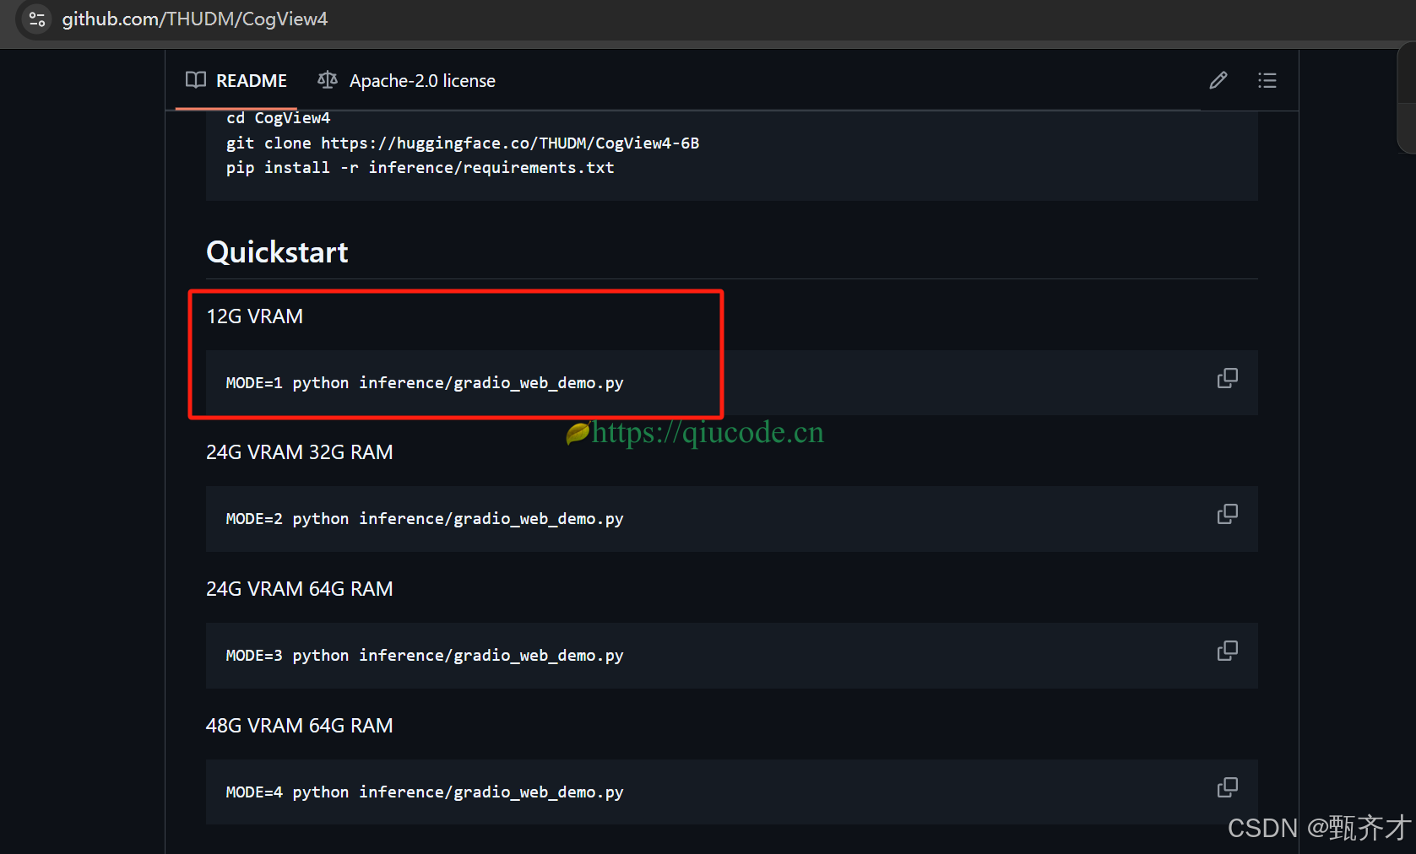
Task: Copy the MODE=1 command
Action: pyautogui.click(x=1228, y=378)
